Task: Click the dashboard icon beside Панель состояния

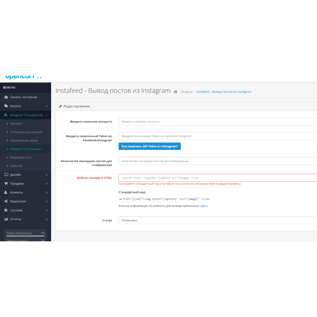Action: (x=6, y=97)
